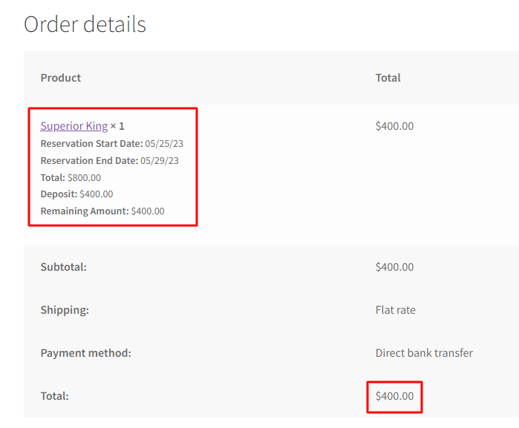The height and width of the screenshot is (428, 519).
Task: Click the product row price $400.00
Action: [x=394, y=126]
